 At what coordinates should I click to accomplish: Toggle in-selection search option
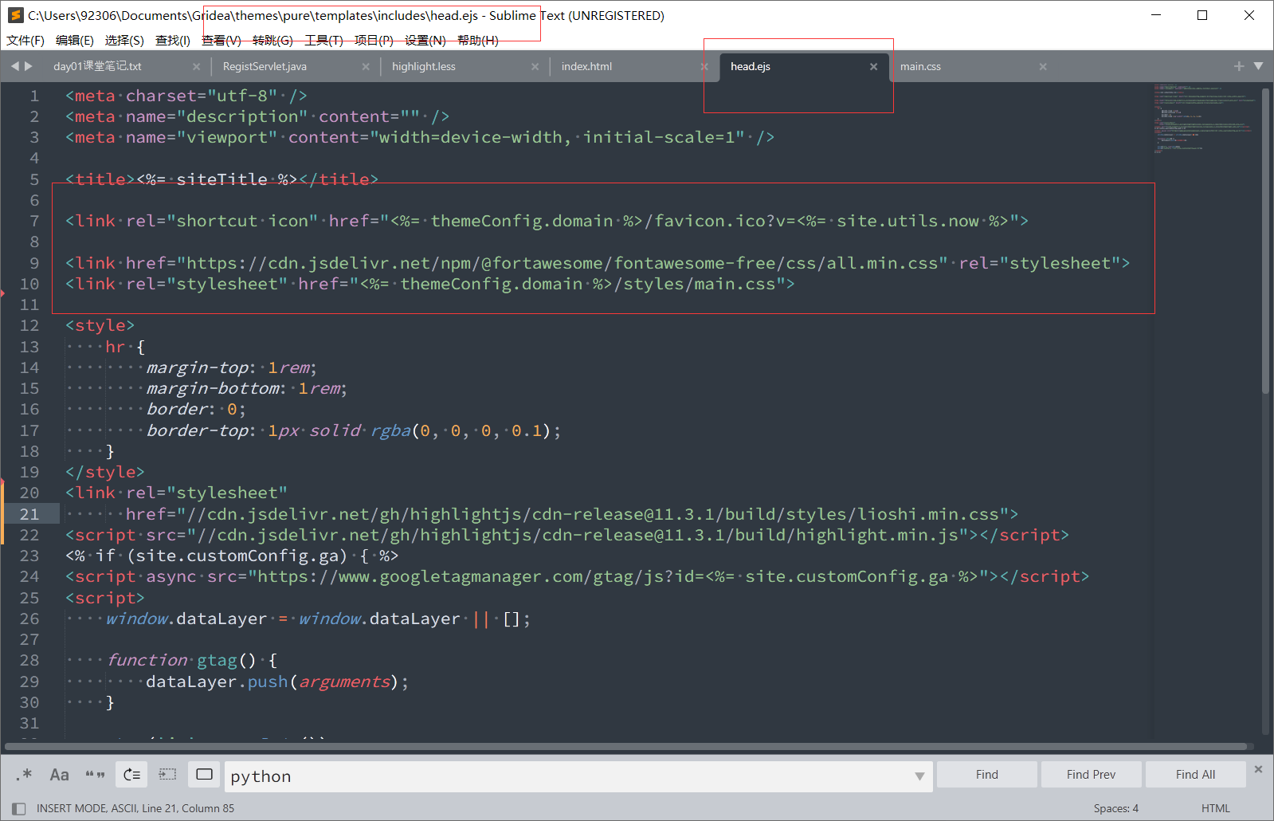click(x=167, y=774)
